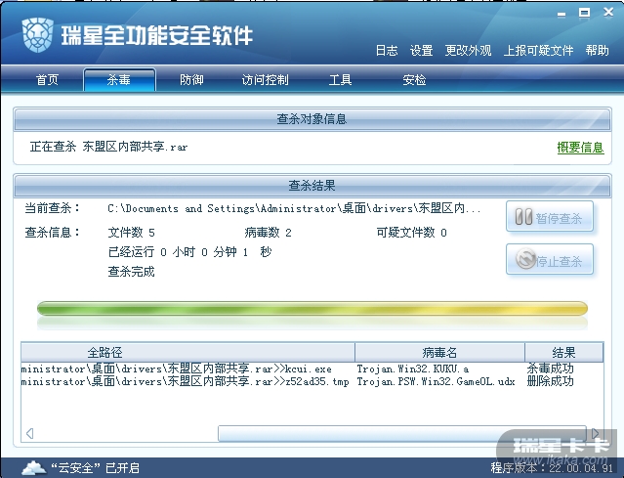
Task: Click the 程序版本 text in status bar
Action: (552, 468)
